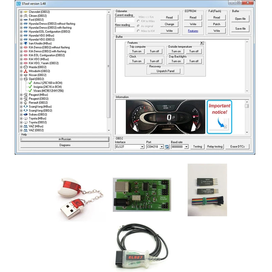This screenshot has width=272, height=272.
Task: Select the KM to Miles radio option
Action: coord(138,21)
